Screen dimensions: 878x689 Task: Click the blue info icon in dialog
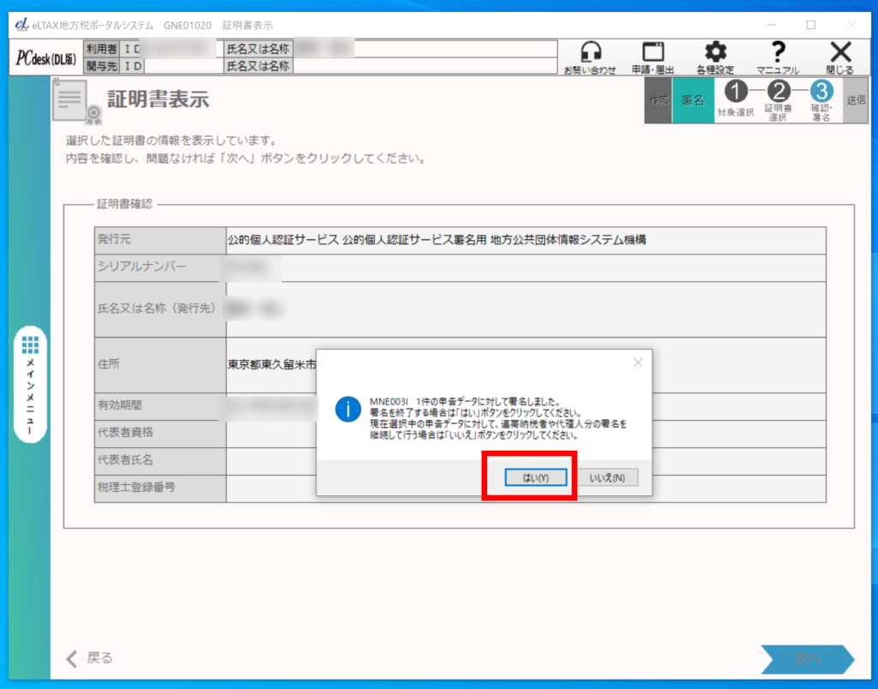click(346, 410)
